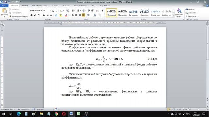Align text right
This screenshot has height=117, width=209.
(x=80, y=15)
